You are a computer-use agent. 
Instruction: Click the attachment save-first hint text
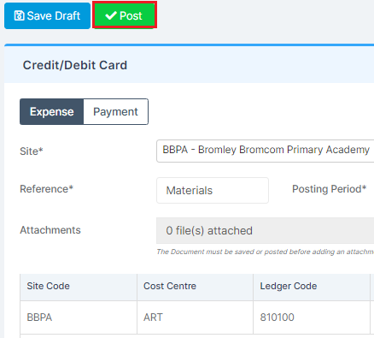coord(265,252)
